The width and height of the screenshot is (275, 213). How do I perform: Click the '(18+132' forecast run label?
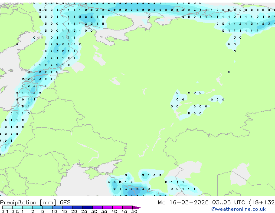(262, 203)
